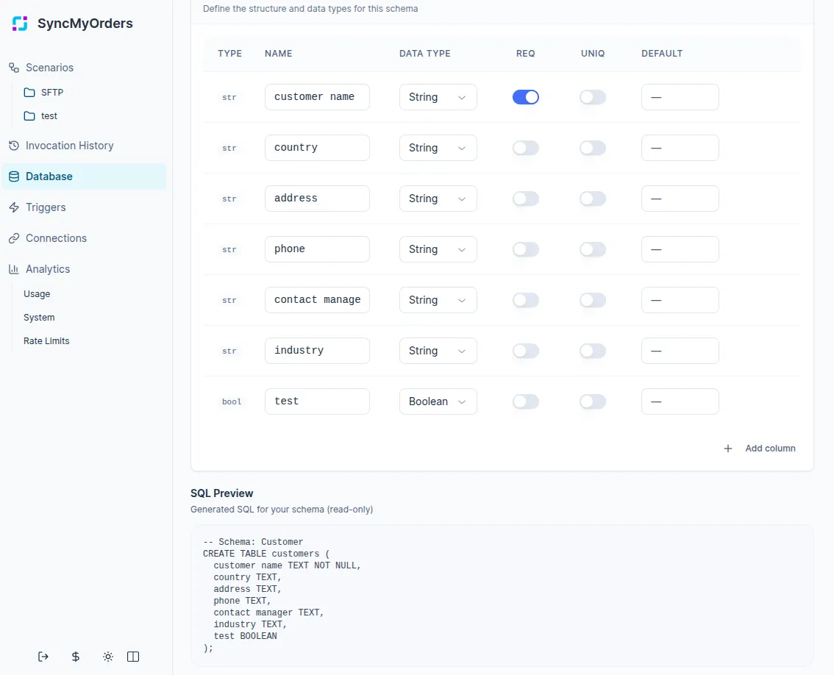This screenshot has width=834, height=675.
Task: Click the split panel icon at bottom
Action: point(133,657)
